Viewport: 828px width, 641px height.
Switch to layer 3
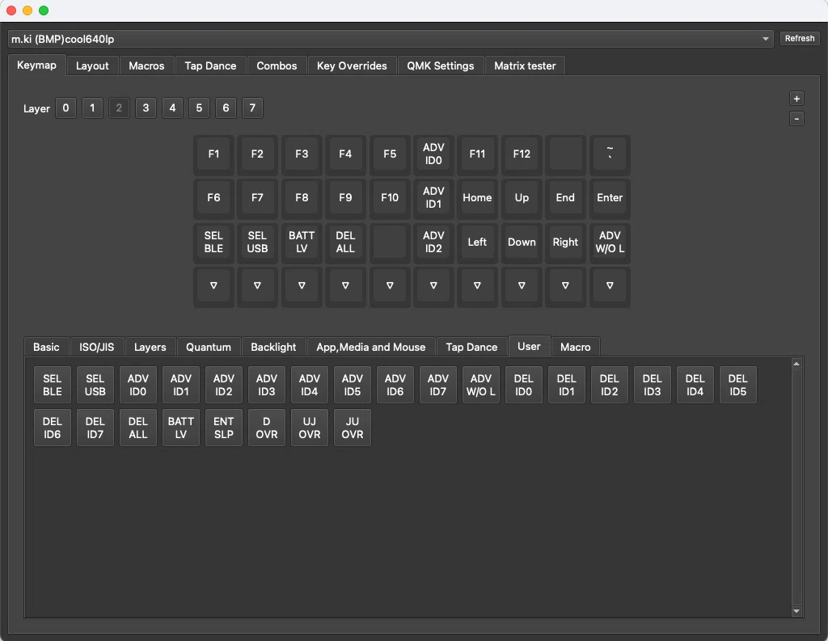(146, 108)
